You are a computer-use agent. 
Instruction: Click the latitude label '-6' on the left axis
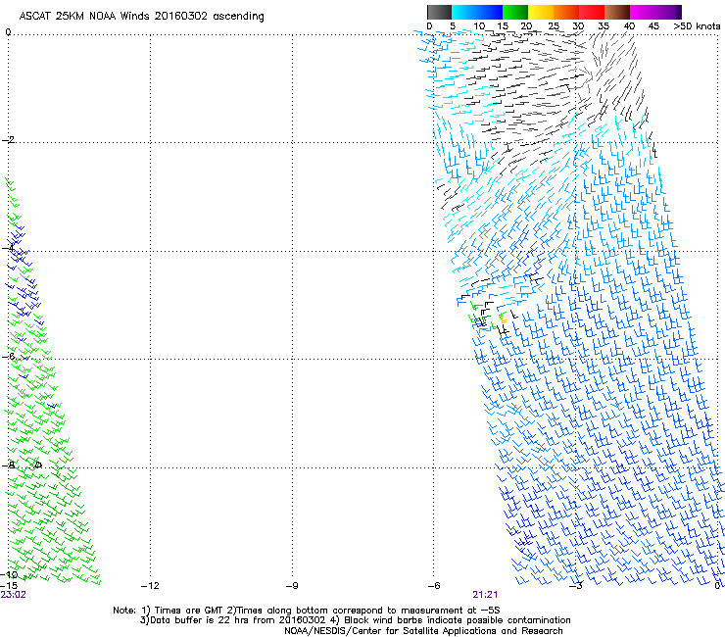[x=8, y=356]
